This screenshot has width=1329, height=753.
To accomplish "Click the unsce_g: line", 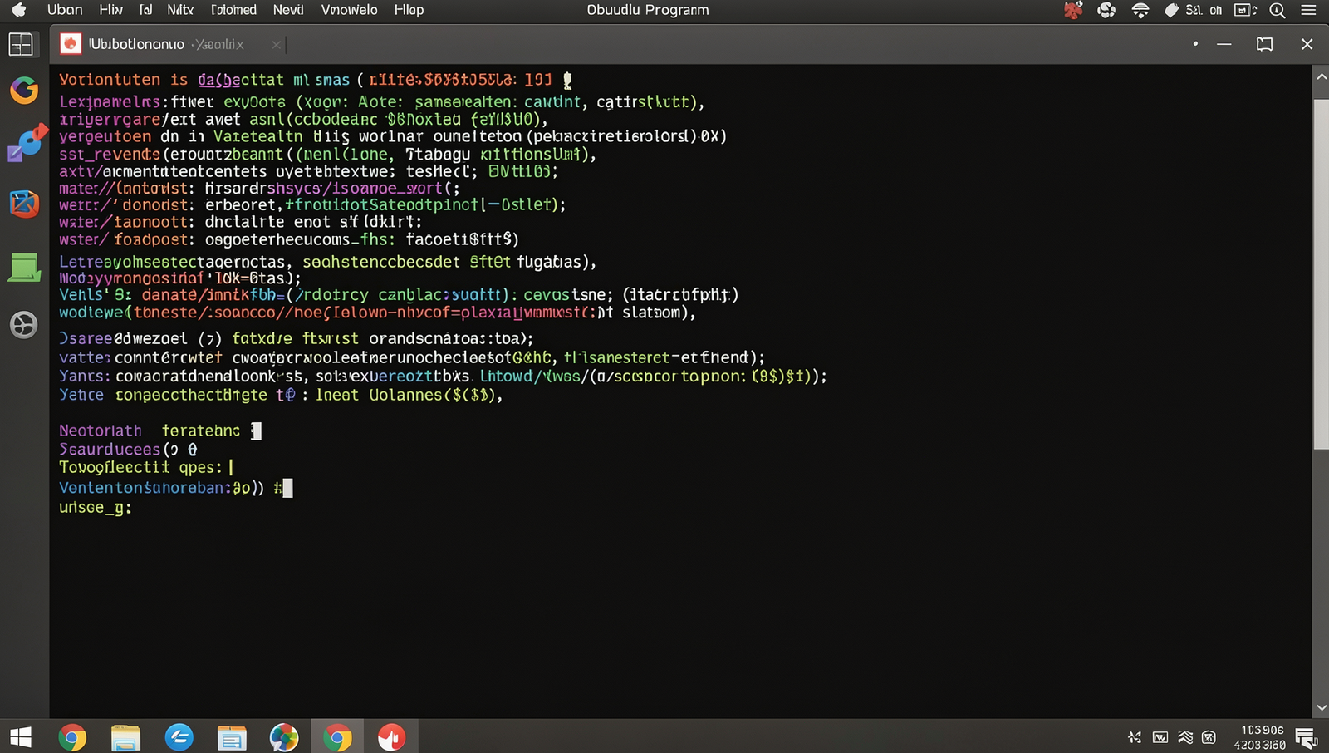I will tap(95, 507).
